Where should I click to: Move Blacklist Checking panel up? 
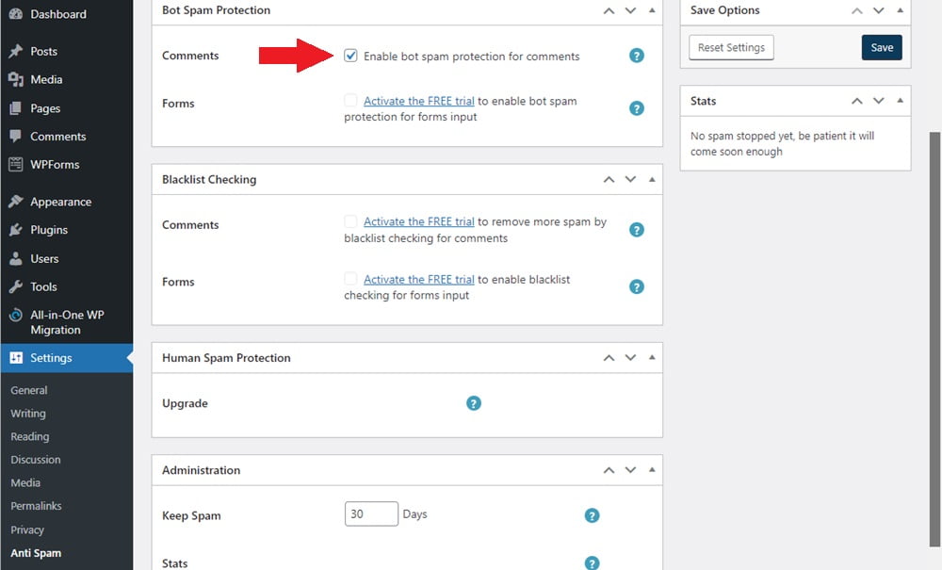tap(609, 180)
